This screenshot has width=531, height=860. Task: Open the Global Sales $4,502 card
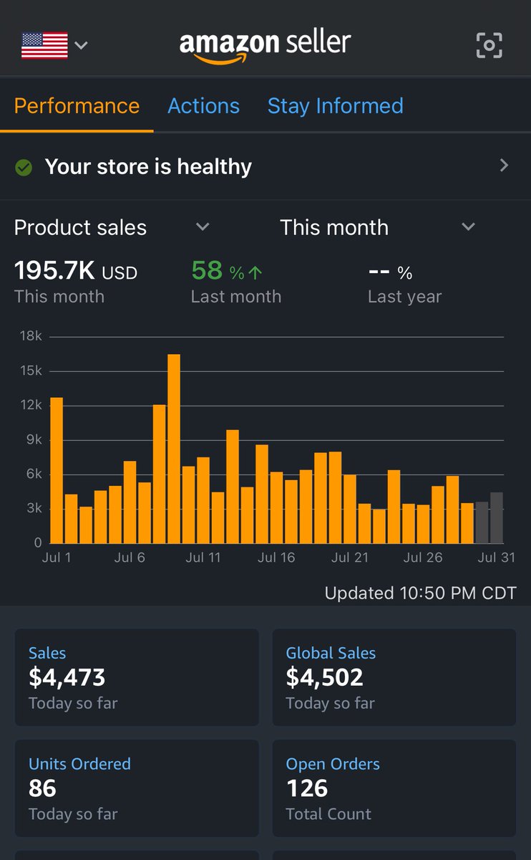pyautogui.click(x=394, y=677)
